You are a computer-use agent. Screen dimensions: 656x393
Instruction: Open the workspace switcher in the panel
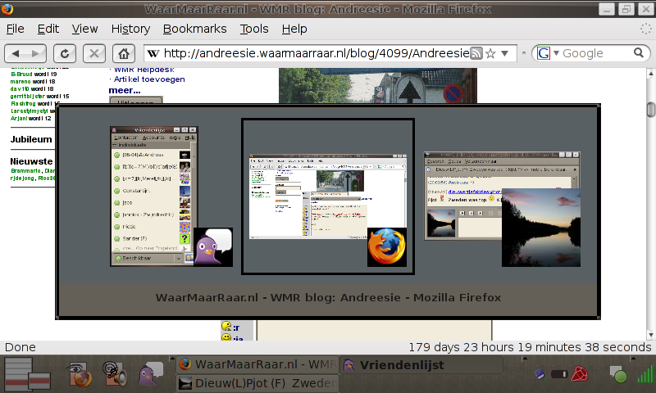coord(29,374)
